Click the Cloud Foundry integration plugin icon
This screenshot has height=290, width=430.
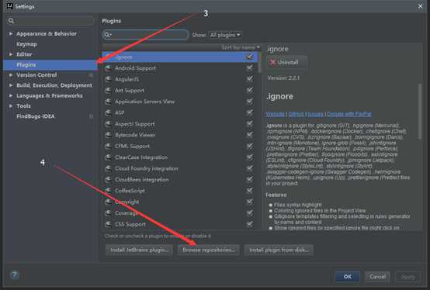click(109, 168)
